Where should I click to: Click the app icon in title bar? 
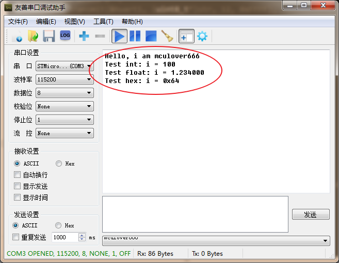point(8,8)
